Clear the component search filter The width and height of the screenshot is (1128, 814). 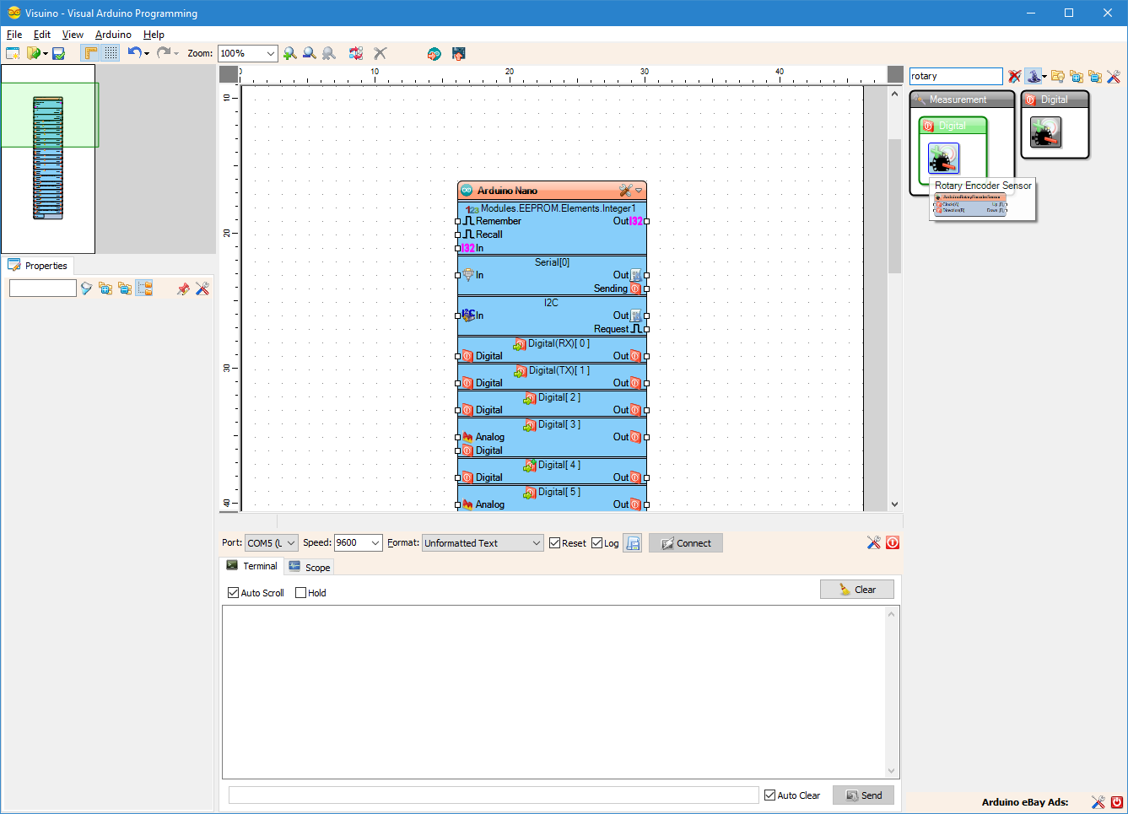pyautogui.click(x=1014, y=76)
